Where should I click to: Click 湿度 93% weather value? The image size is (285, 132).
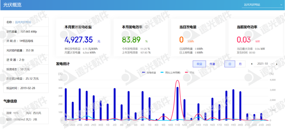click(x=13, y=113)
